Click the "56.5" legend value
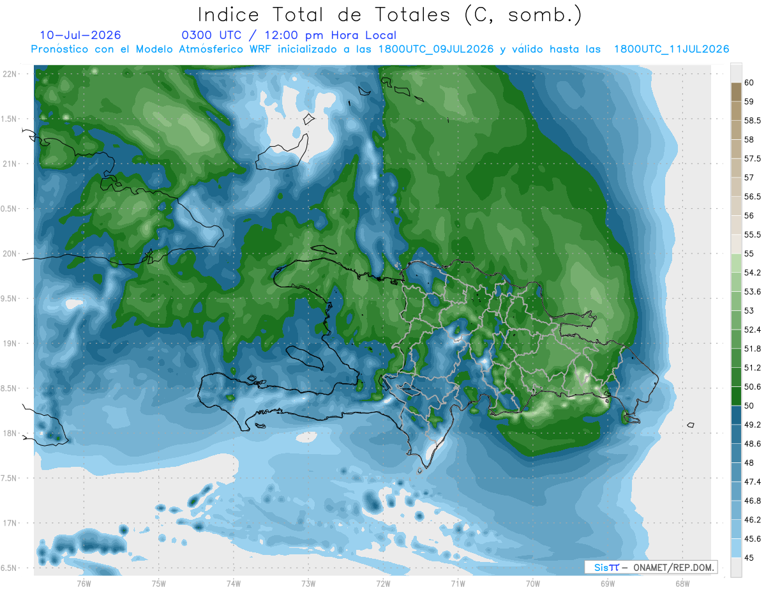Screen dimensions: 766x592 751,196
